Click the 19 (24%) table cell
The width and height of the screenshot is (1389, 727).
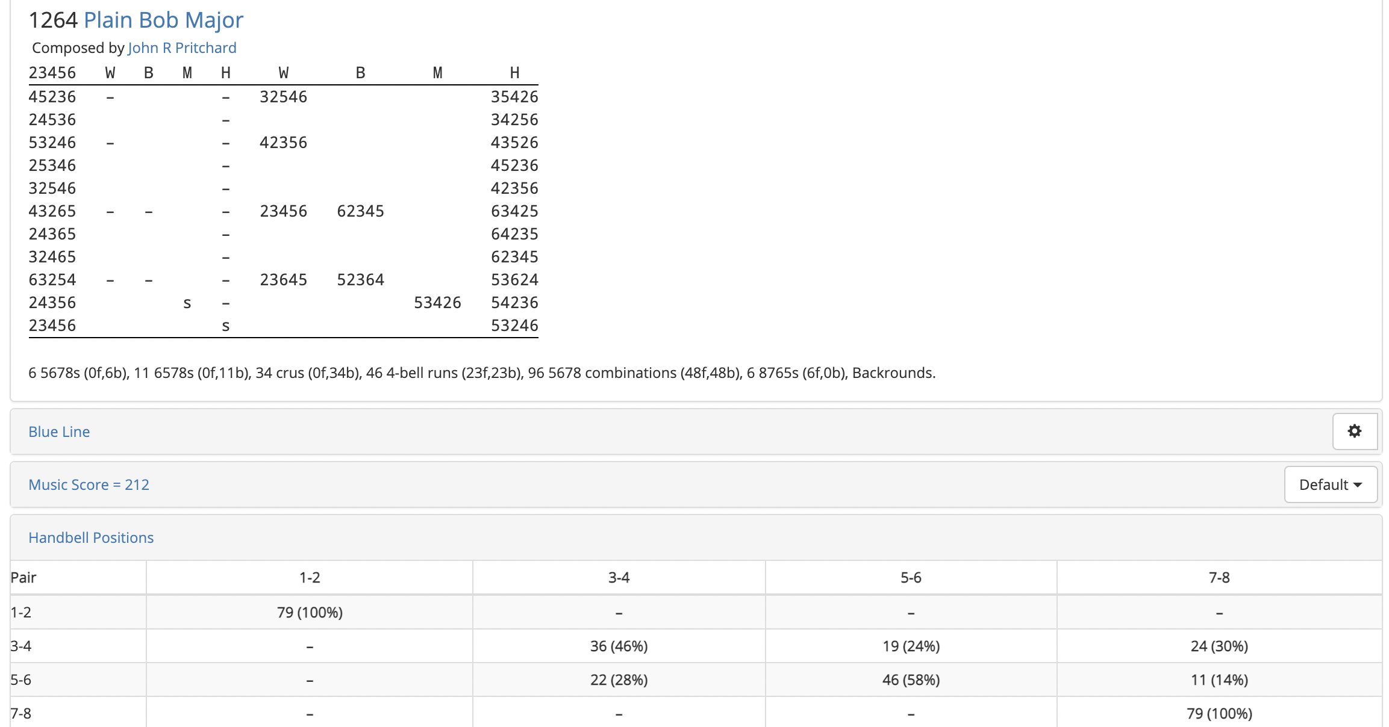click(911, 646)
